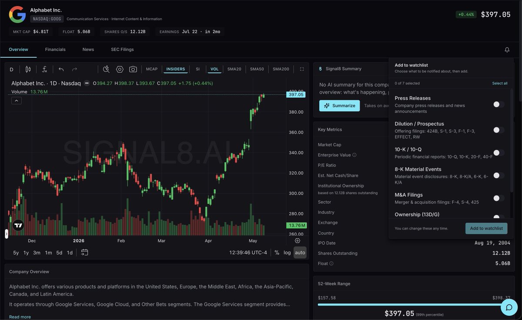522x320 pixels.
Task: Open the News tab
Action: click(x=88, y=49)
